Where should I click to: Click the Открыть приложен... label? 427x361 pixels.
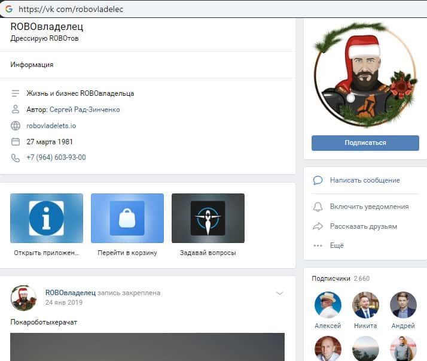point(47,253)
